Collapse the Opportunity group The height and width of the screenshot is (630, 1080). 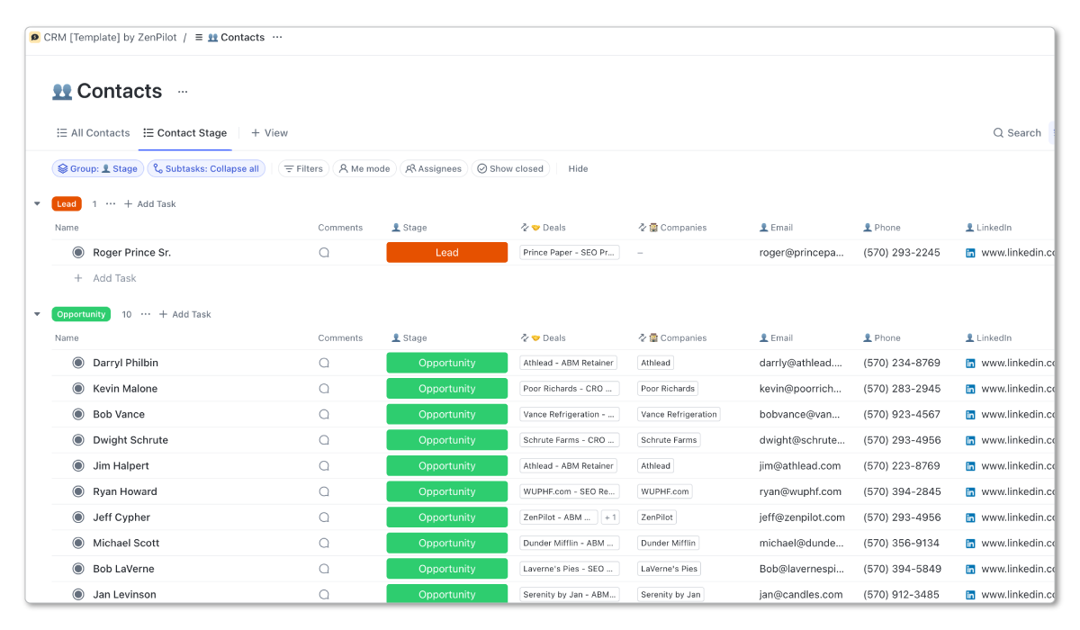pyautogui.click(x=37, y=314)
